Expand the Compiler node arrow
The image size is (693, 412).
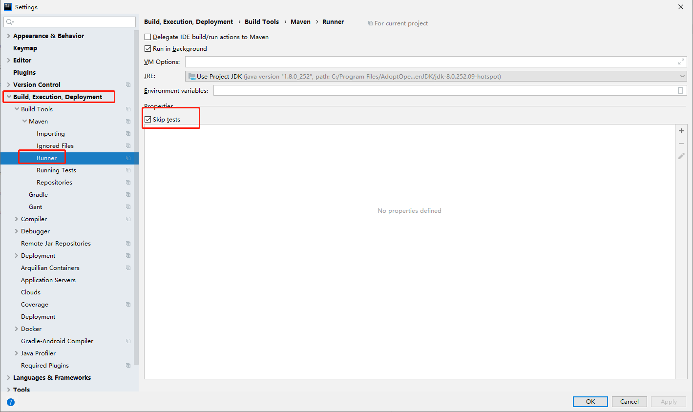(17, 219)
